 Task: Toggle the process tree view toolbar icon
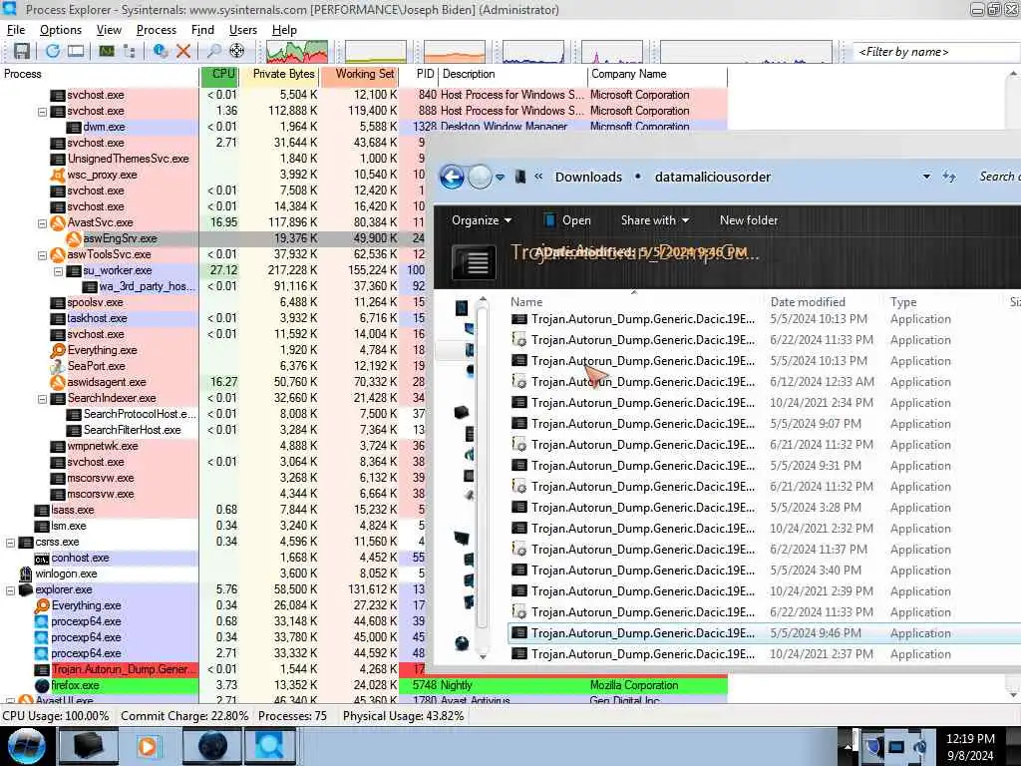[129, 51]
